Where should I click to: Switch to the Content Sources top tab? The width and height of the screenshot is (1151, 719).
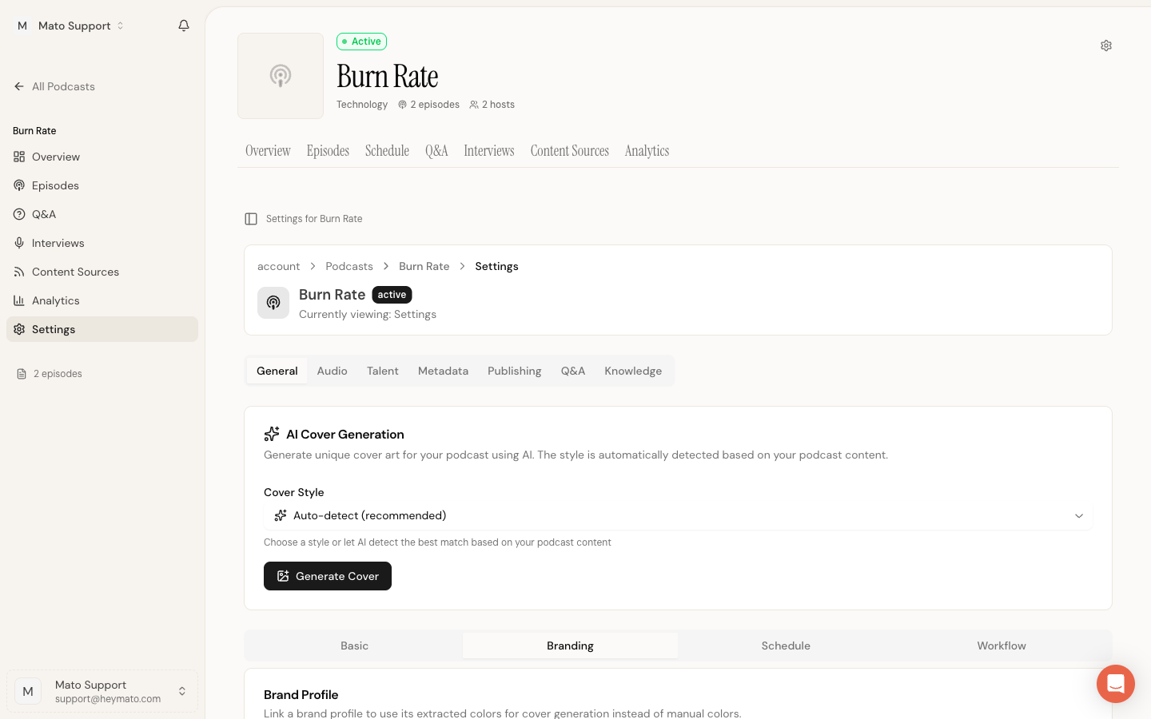point(570,151)
